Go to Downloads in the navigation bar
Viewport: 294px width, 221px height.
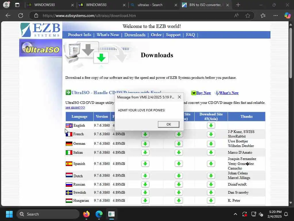click(135, 35)
